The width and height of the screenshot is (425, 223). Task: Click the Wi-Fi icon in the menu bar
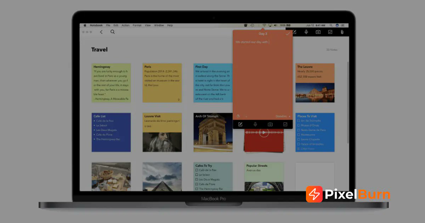click(264, 25)
